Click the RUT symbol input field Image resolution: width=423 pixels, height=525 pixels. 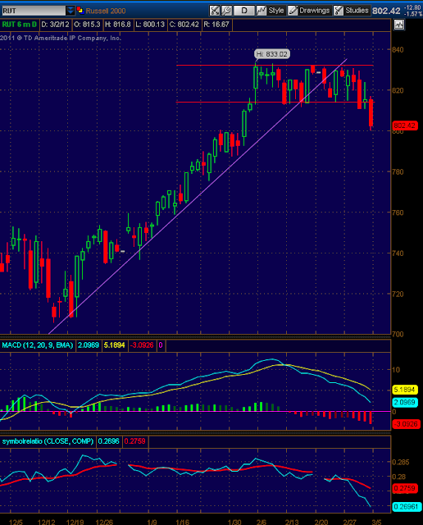[34, 11]
